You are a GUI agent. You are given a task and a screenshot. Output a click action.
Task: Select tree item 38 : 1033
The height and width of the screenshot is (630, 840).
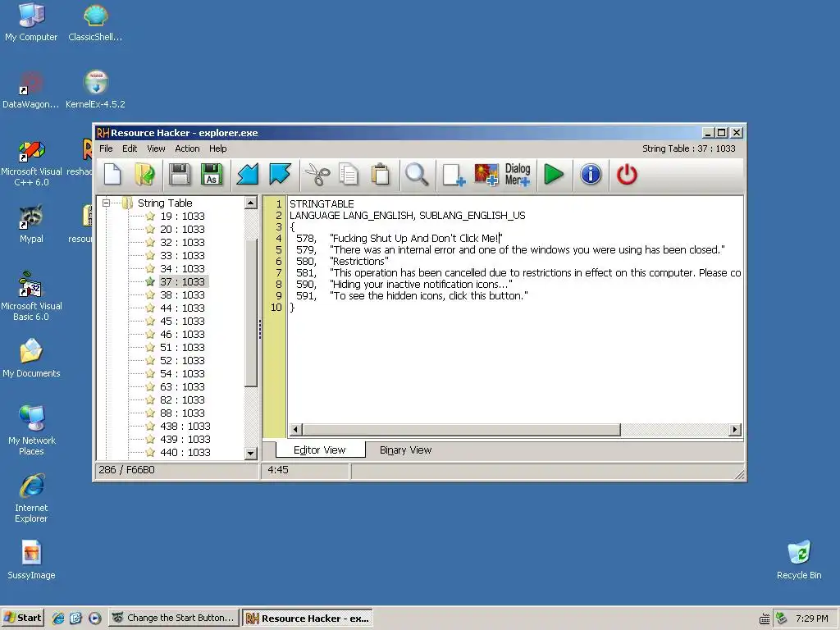pyautogui.click(x=182, y=295)
